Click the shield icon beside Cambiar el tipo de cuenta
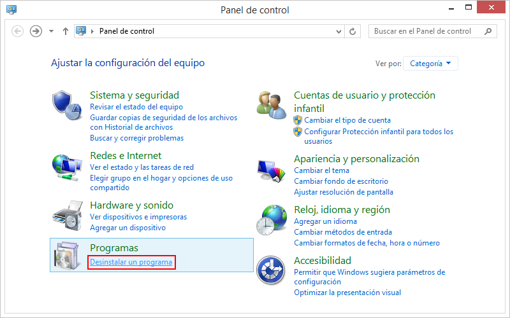 click(298, 120)
